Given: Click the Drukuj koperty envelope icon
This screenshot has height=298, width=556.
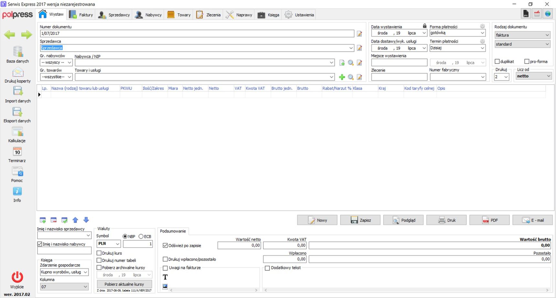Looking at the screenshot, I should 17,72.
